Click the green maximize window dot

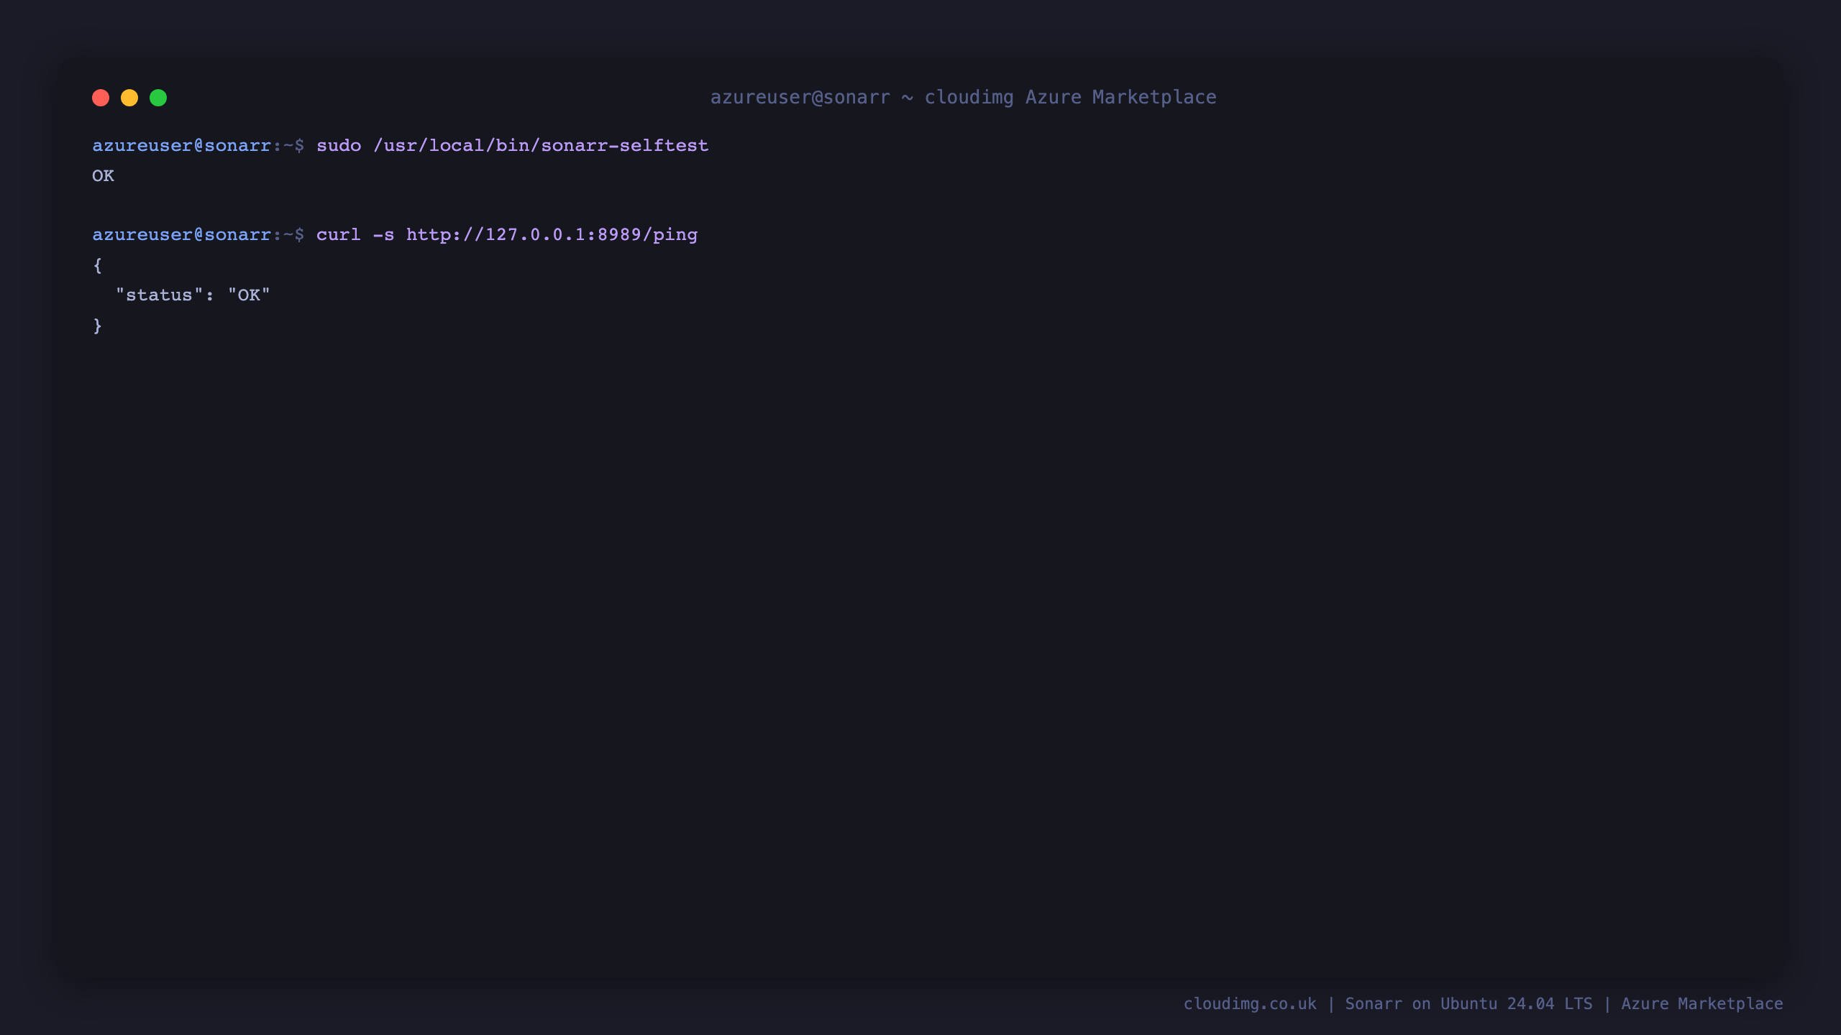pyautogui.click(x=158, y=98)
